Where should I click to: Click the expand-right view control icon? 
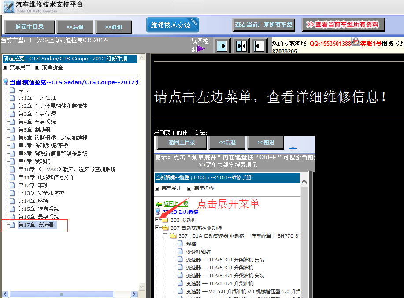click(222, 46)
